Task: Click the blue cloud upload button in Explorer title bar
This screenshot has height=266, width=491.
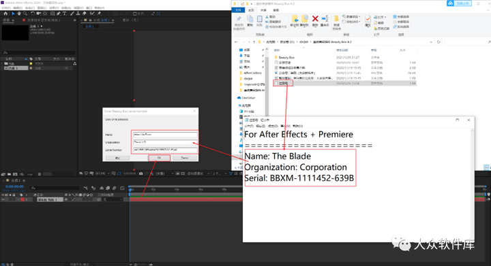Action: (459, 3)
